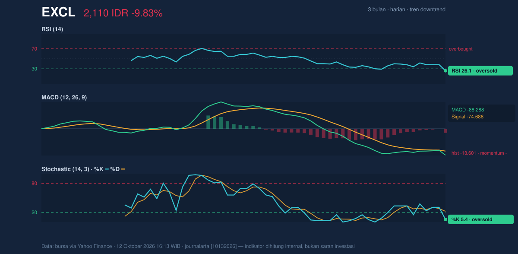Click the data source footer text
The width and height of the screenshot is (518, 254).
click(x=198, y=246)
